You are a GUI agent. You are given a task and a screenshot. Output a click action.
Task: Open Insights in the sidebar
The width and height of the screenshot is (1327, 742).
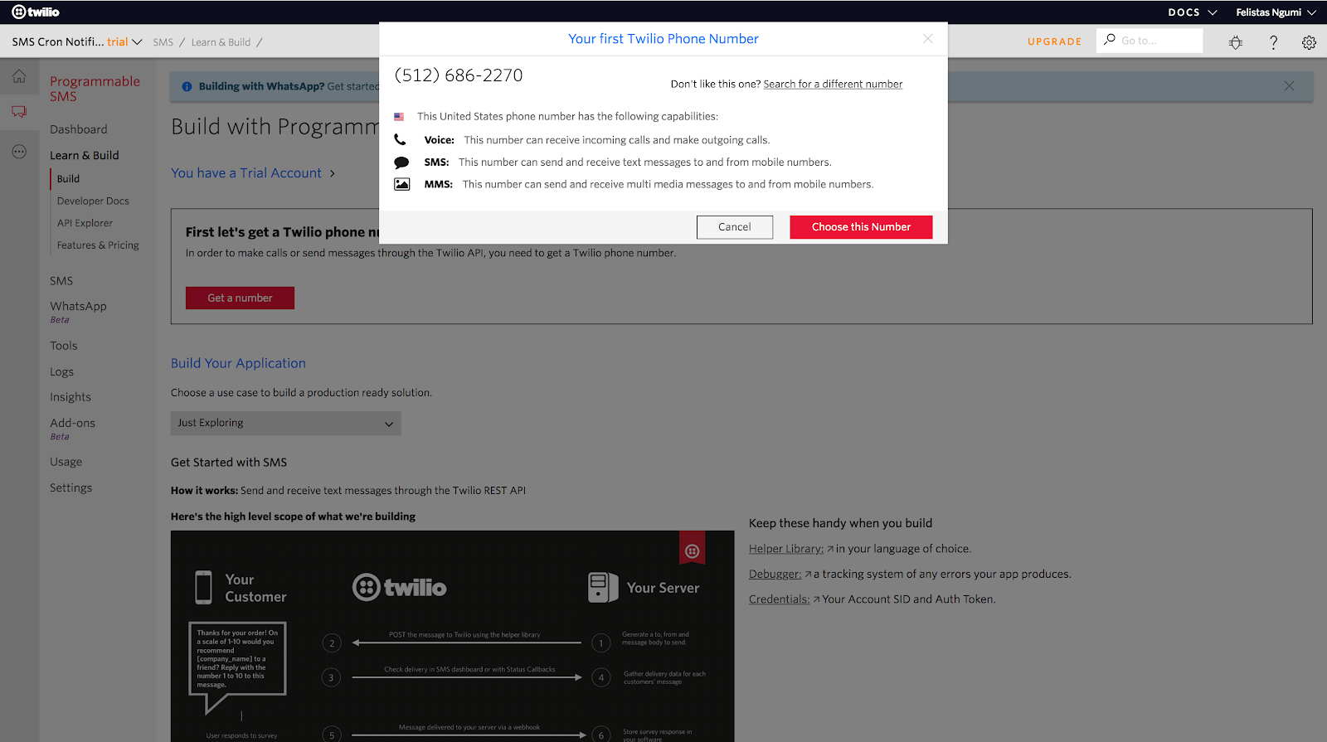click(70, 397)
